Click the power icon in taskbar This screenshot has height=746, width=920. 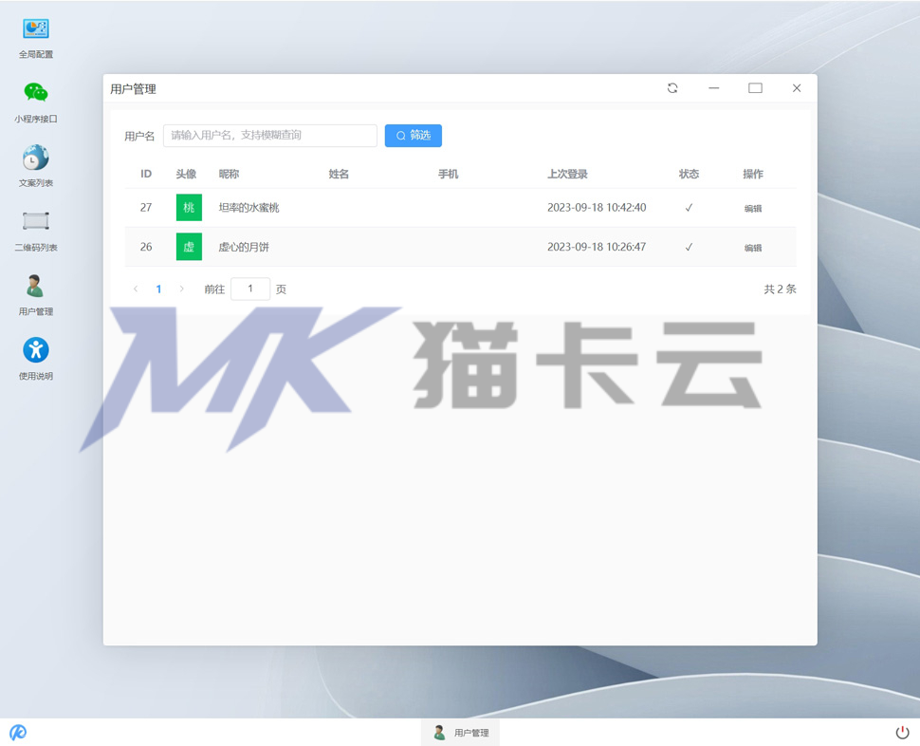[x=902, y=732]
